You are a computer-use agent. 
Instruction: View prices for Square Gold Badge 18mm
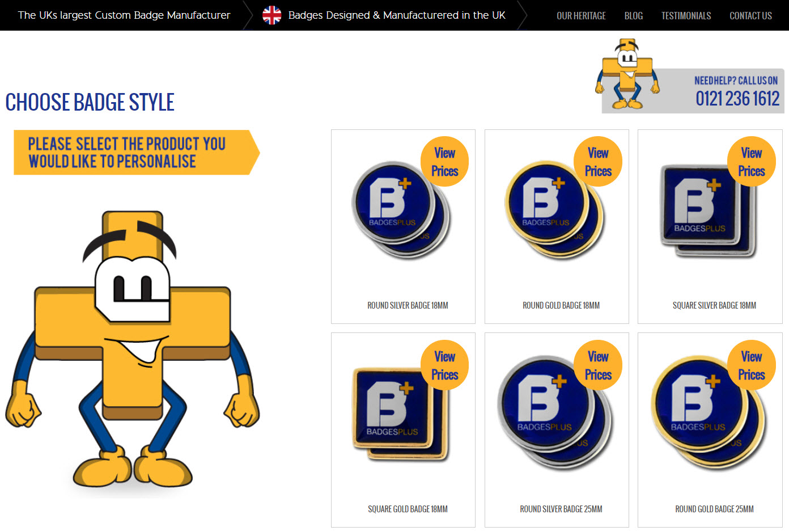[x=444, y=365]
